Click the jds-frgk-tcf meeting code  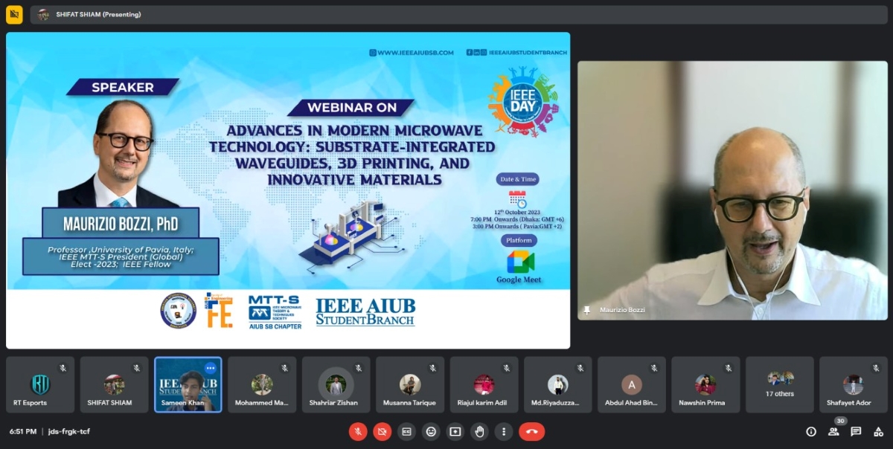point(69,431)
